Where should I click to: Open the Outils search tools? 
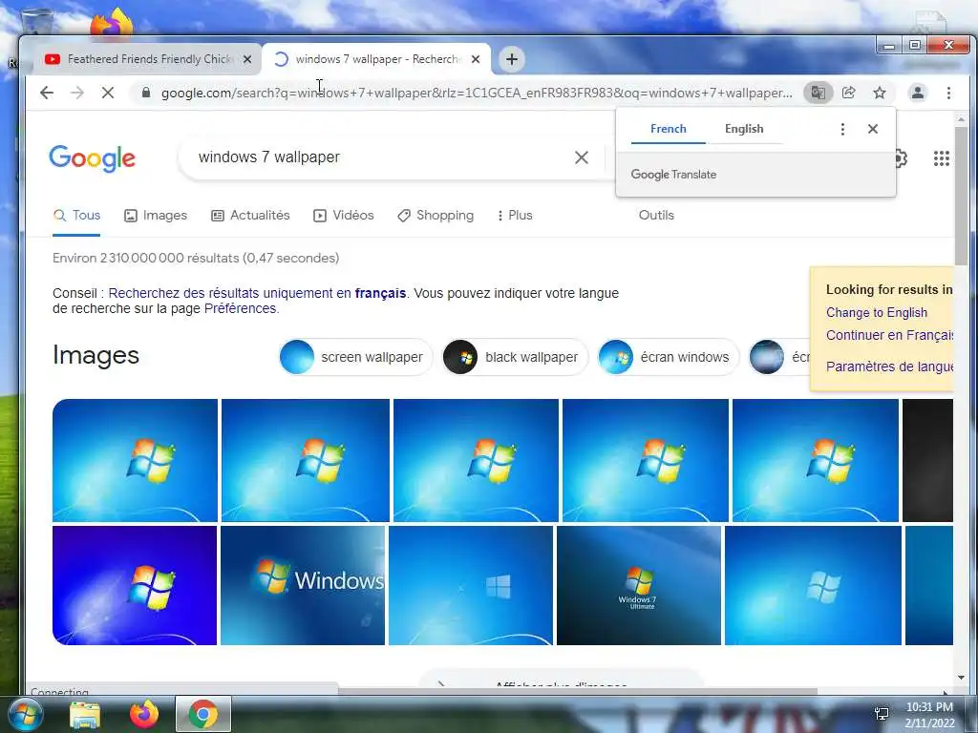click(x=656, y=215)
